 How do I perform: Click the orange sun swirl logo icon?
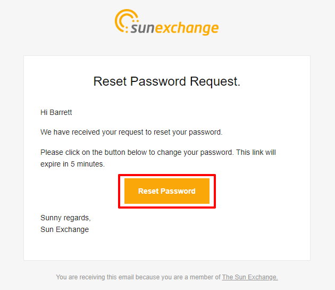[127, 21]
